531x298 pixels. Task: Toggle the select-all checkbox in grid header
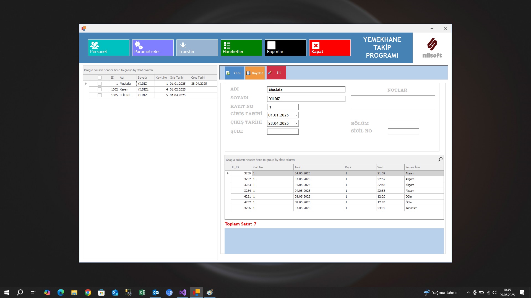point(100,78)
